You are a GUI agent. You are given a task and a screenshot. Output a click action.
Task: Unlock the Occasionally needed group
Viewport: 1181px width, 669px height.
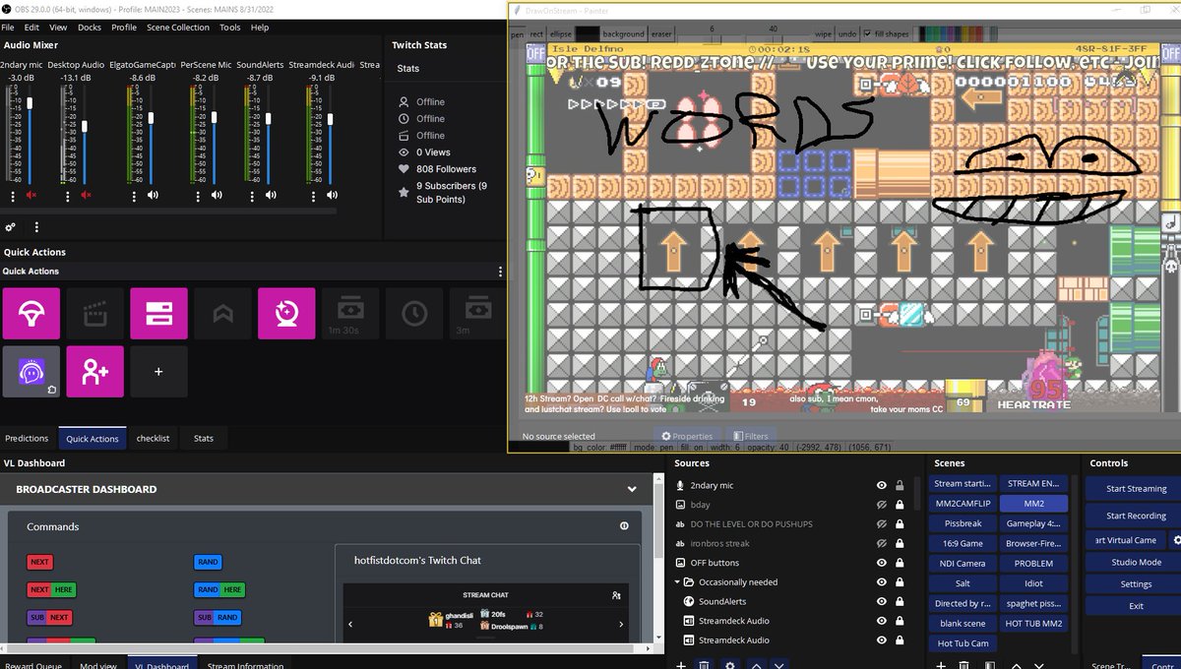coord(900,582)
